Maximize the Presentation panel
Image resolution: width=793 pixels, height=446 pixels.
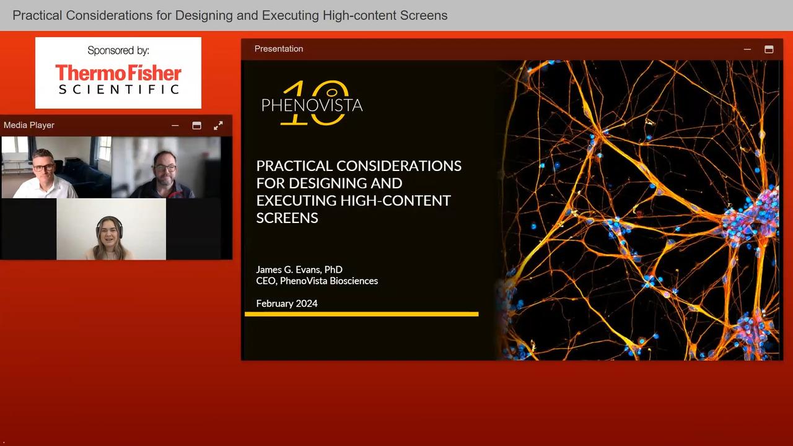pos(769,49)
